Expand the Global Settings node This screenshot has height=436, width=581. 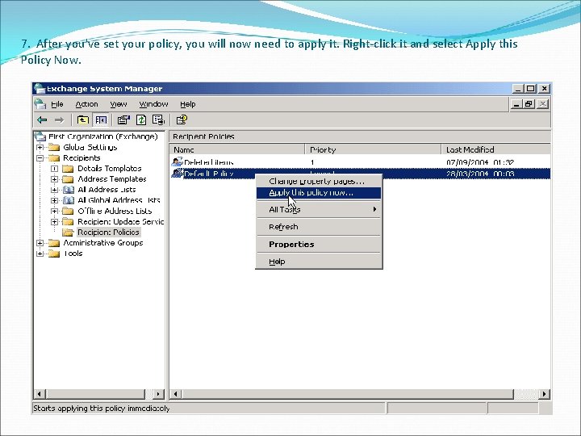40,147
